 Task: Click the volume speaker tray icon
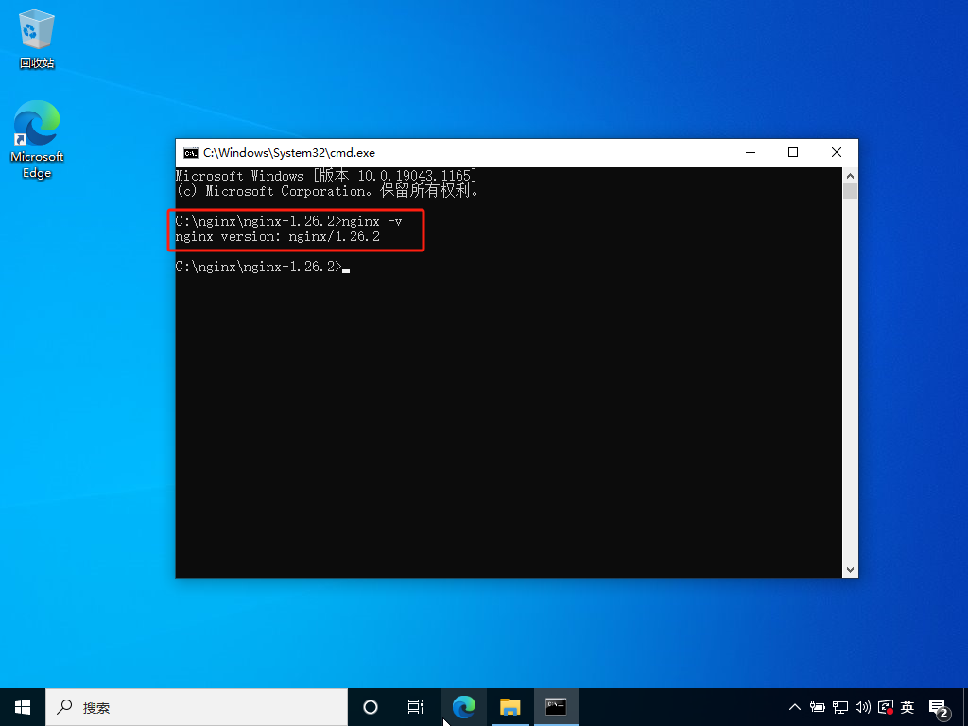pos(862,707)
